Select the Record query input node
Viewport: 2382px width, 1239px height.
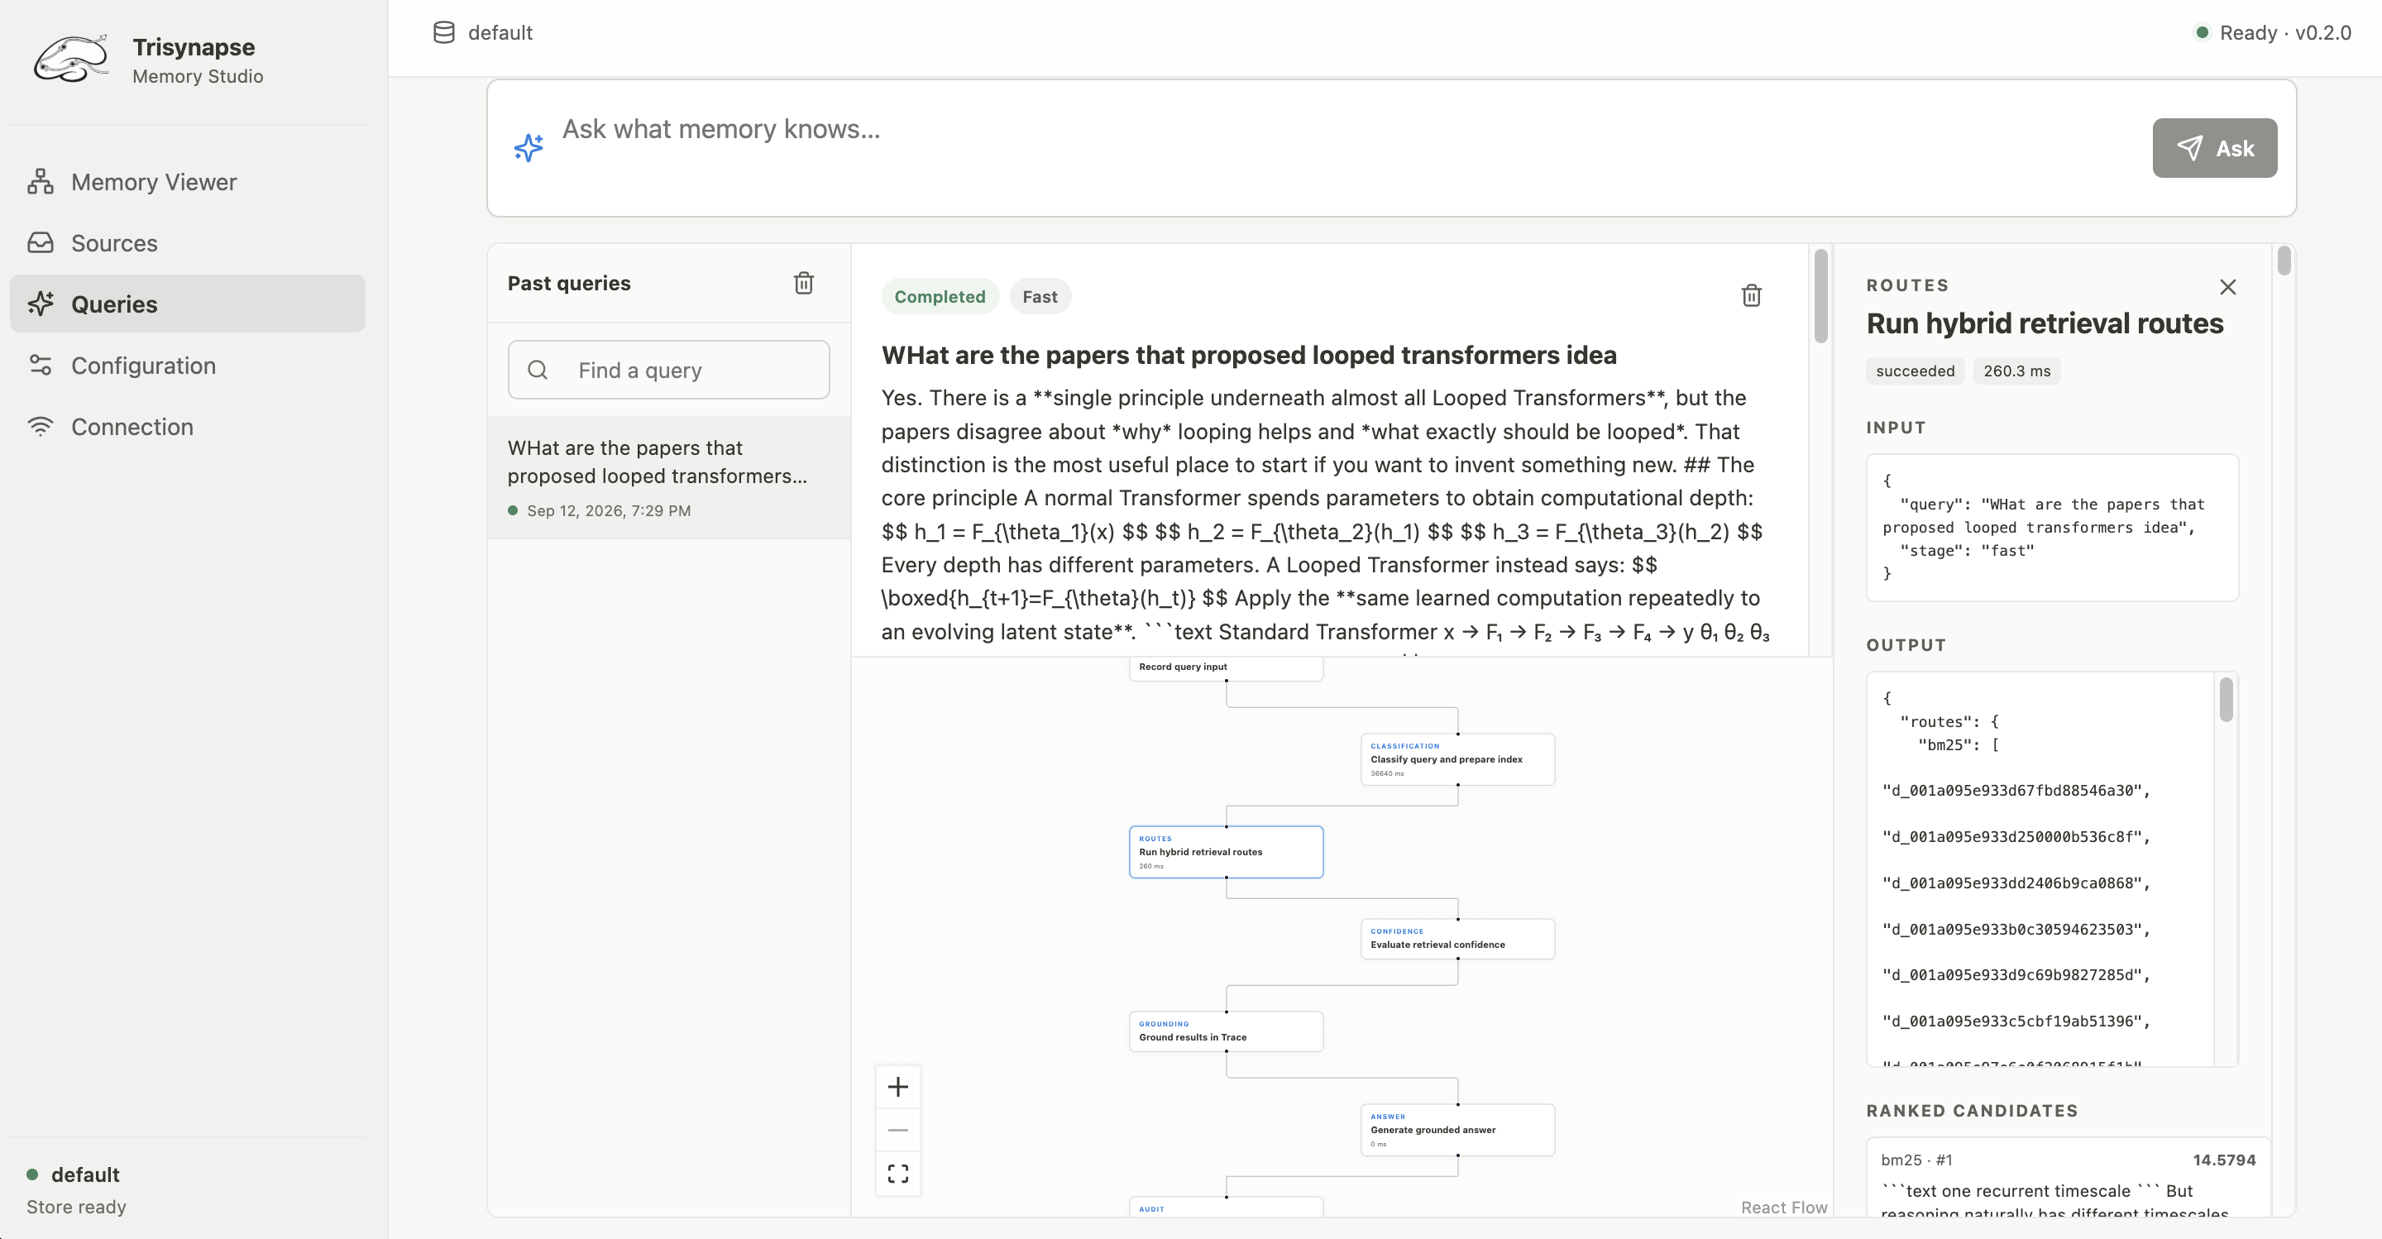click(x=1225, y=667)
